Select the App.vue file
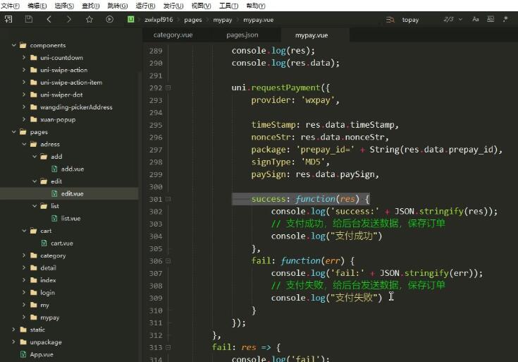 coord(42,354)
